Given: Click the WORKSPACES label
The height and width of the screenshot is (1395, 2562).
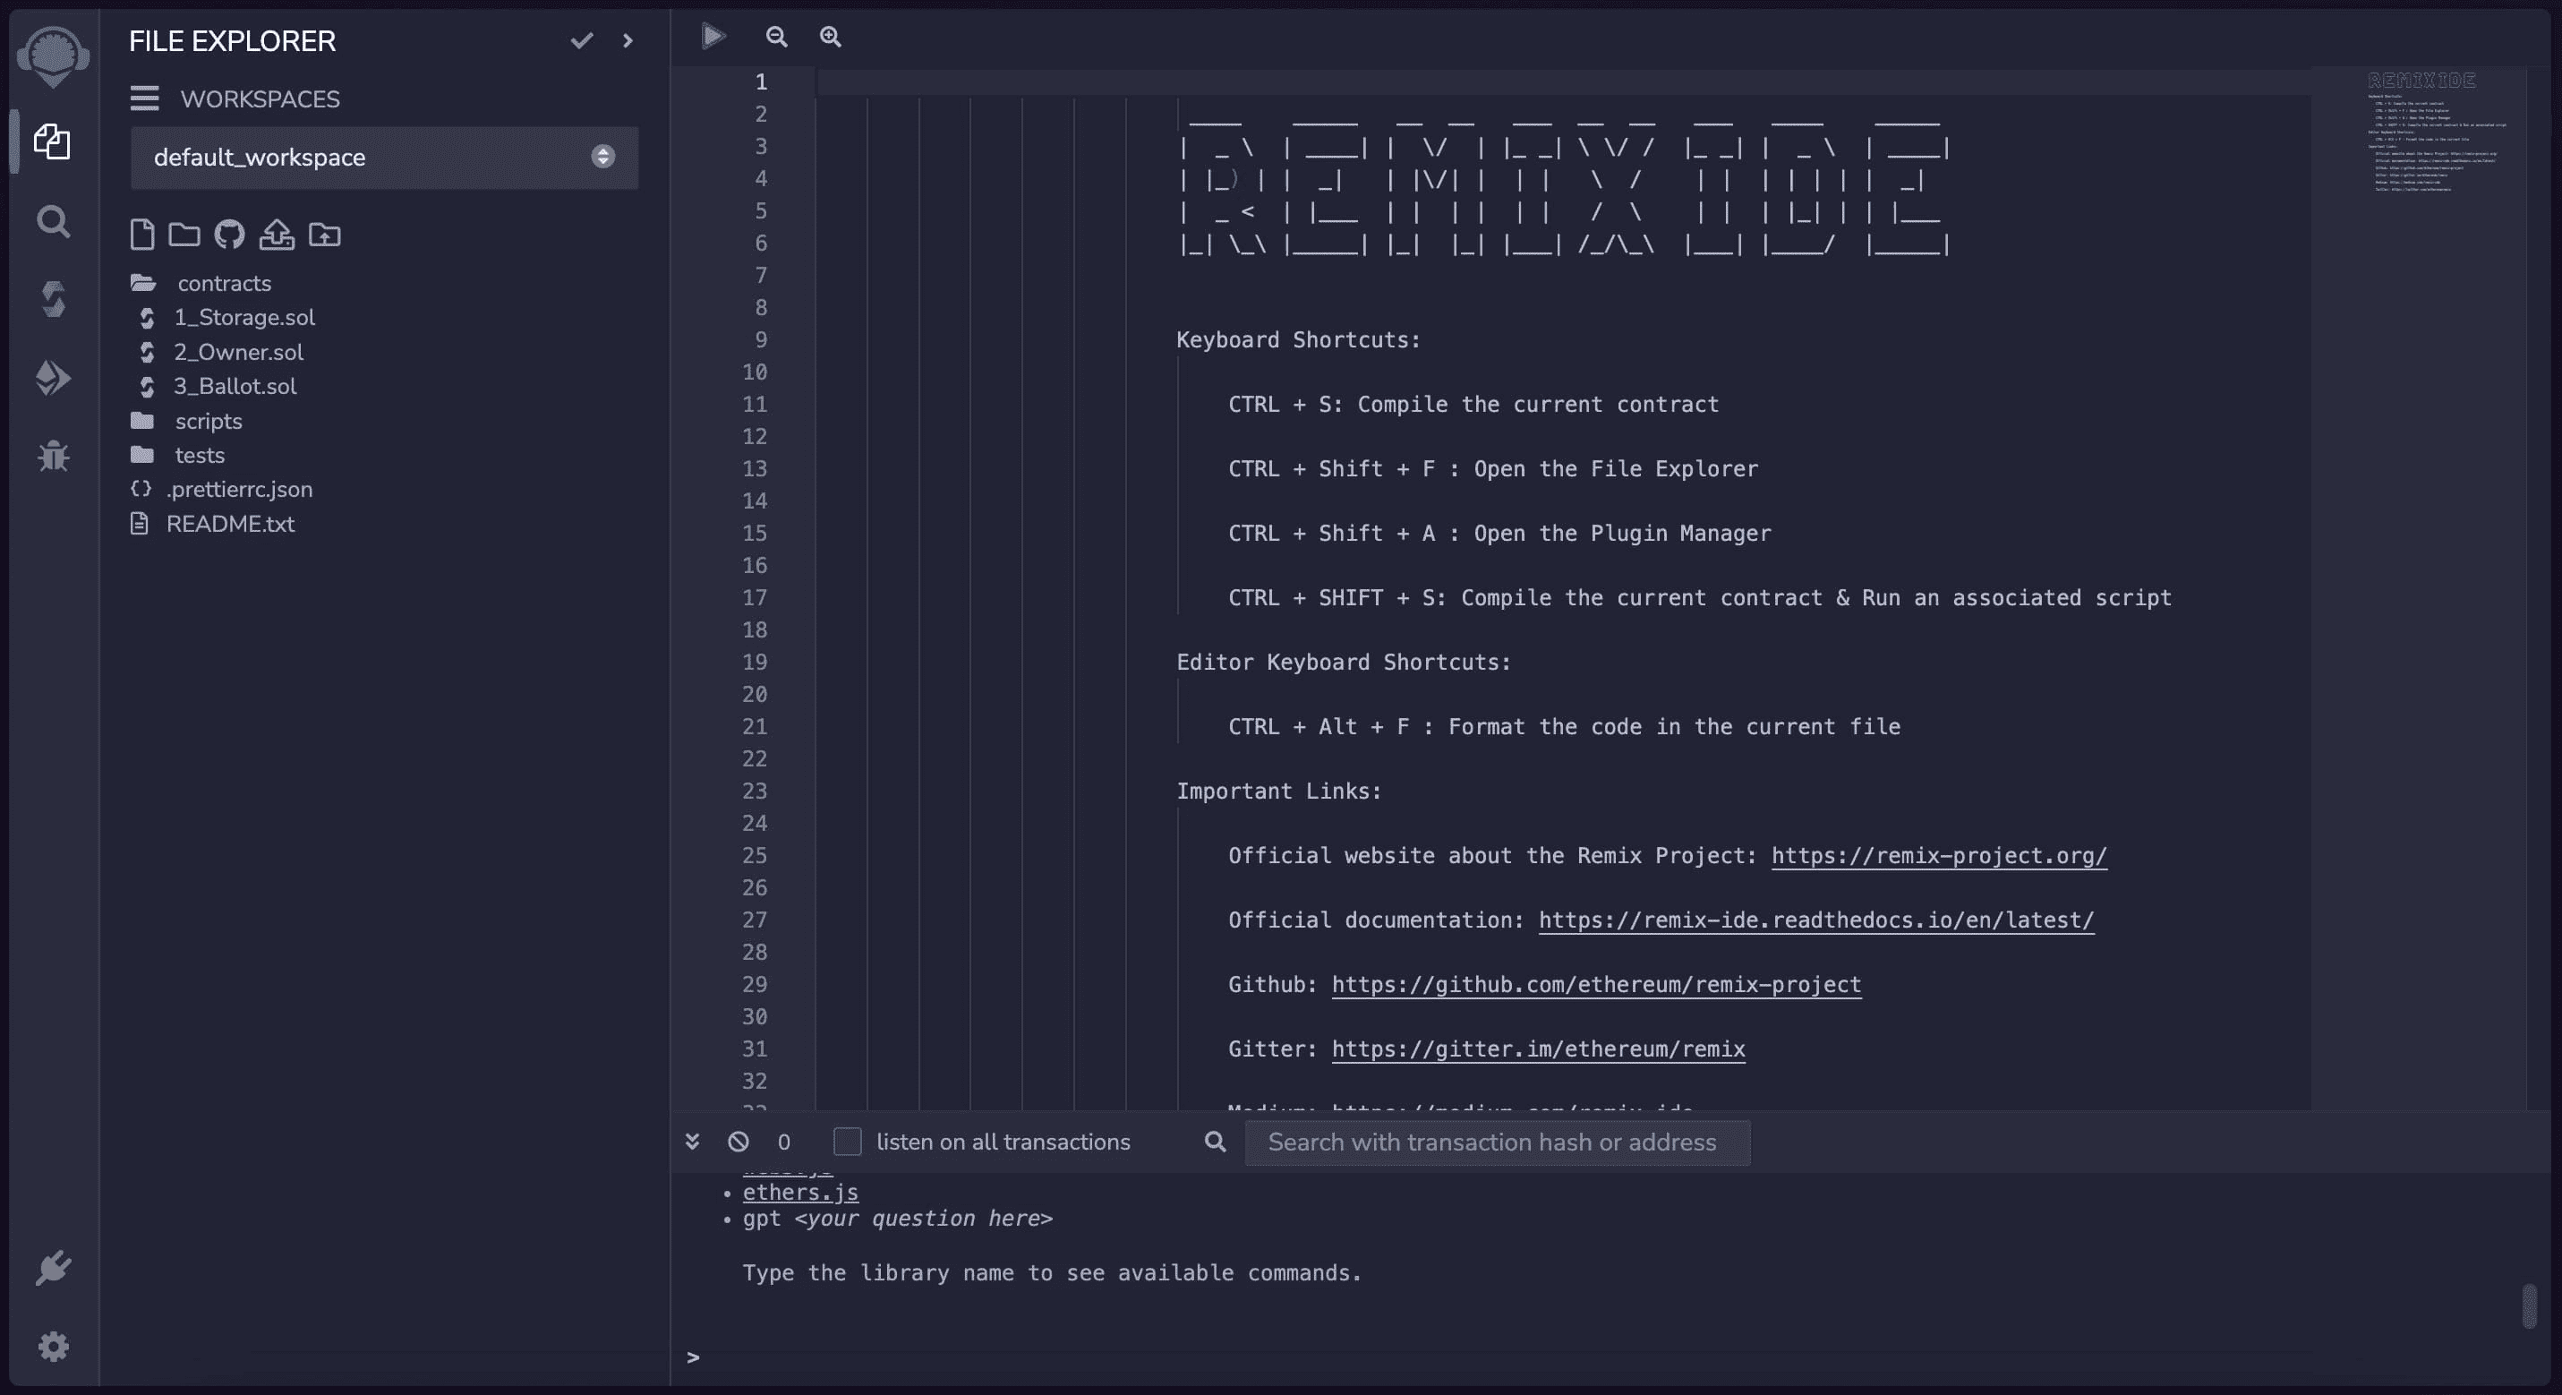Looking at the screenshot, I should (260, 98).
